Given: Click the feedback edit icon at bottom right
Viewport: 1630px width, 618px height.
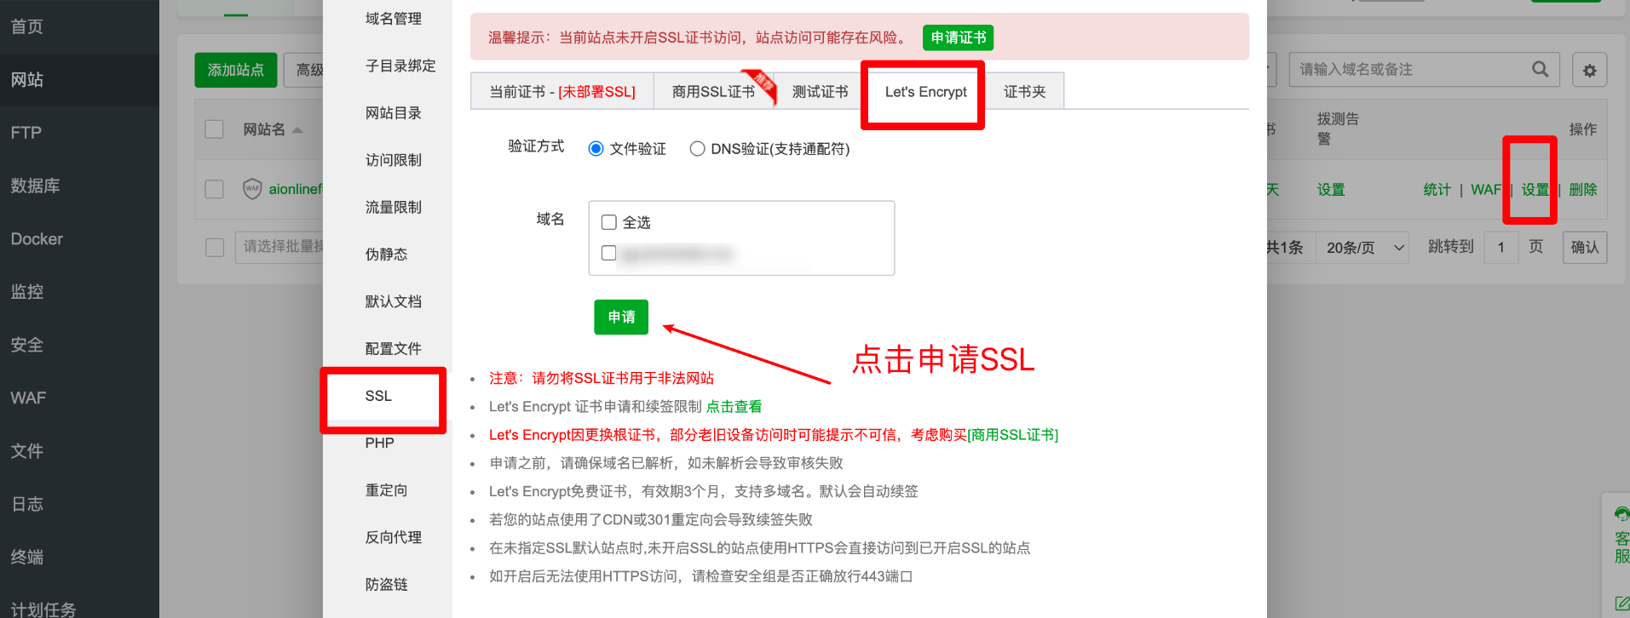Looking at the screenshot, I should [x=1621, y=604].
